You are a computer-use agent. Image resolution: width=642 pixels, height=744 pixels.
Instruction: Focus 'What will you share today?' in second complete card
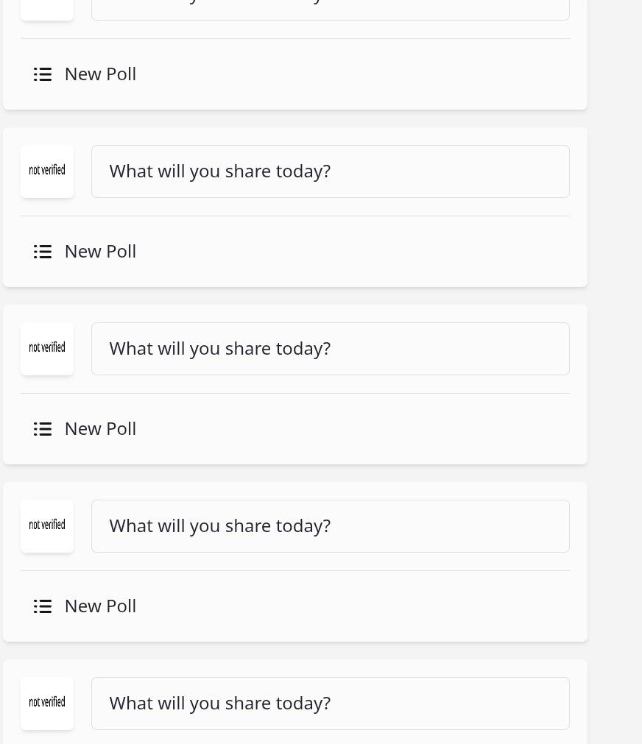coord(331,349)
